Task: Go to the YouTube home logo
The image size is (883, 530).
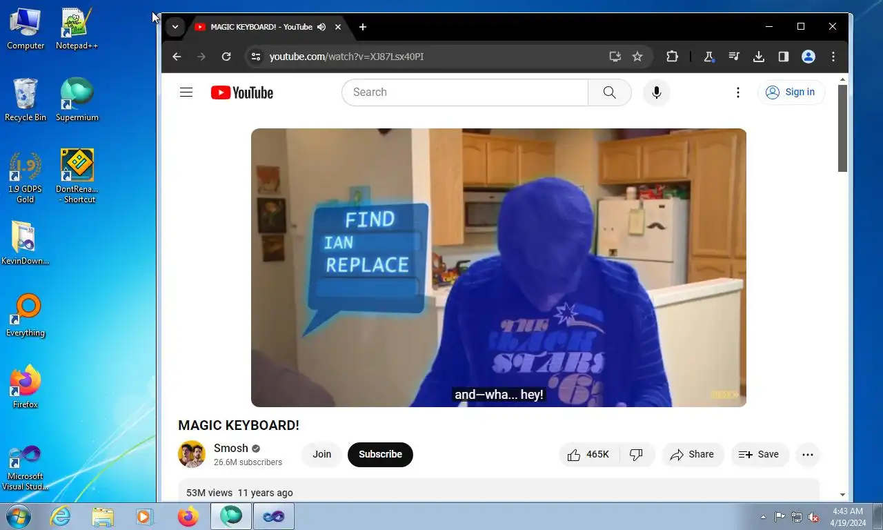Action: [x=242, y=92]
